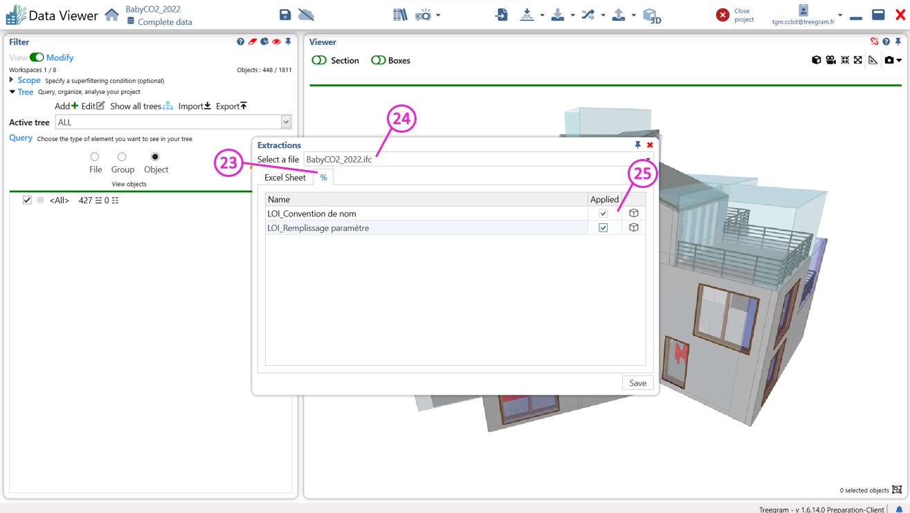This screenshot has width=910, height=513.
Task: Toggle the Boxes switch in Viewer
Action: point(379,61)
